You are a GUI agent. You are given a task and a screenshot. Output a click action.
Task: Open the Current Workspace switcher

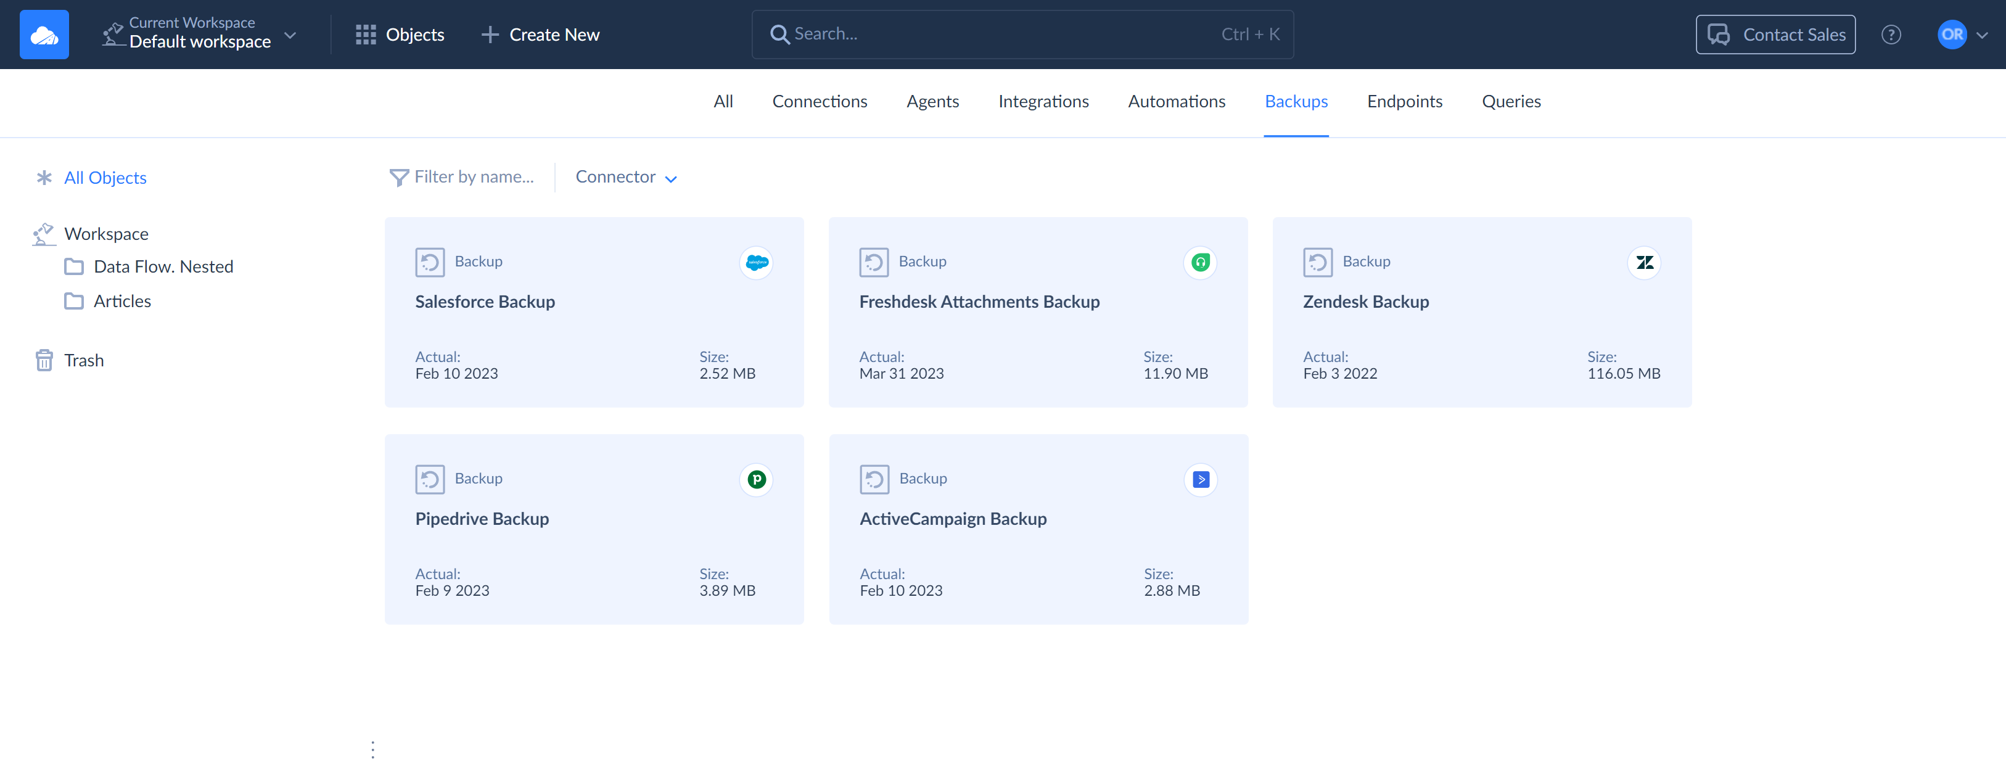[199, 35]
